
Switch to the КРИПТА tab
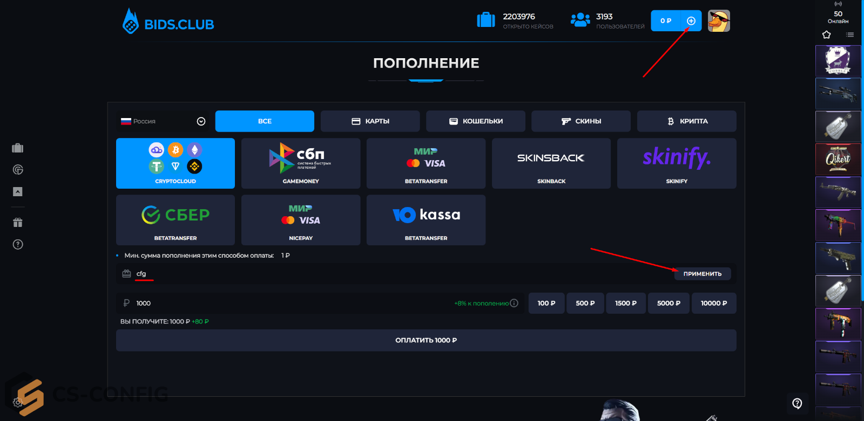click(x=686, y=121)
